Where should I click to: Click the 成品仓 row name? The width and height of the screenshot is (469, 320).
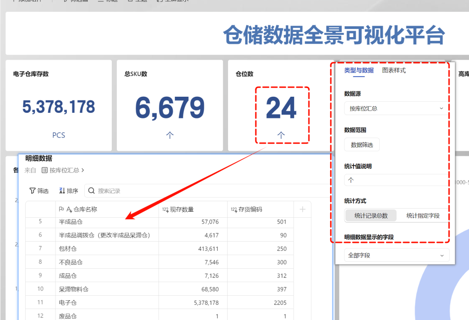point(68,276)
